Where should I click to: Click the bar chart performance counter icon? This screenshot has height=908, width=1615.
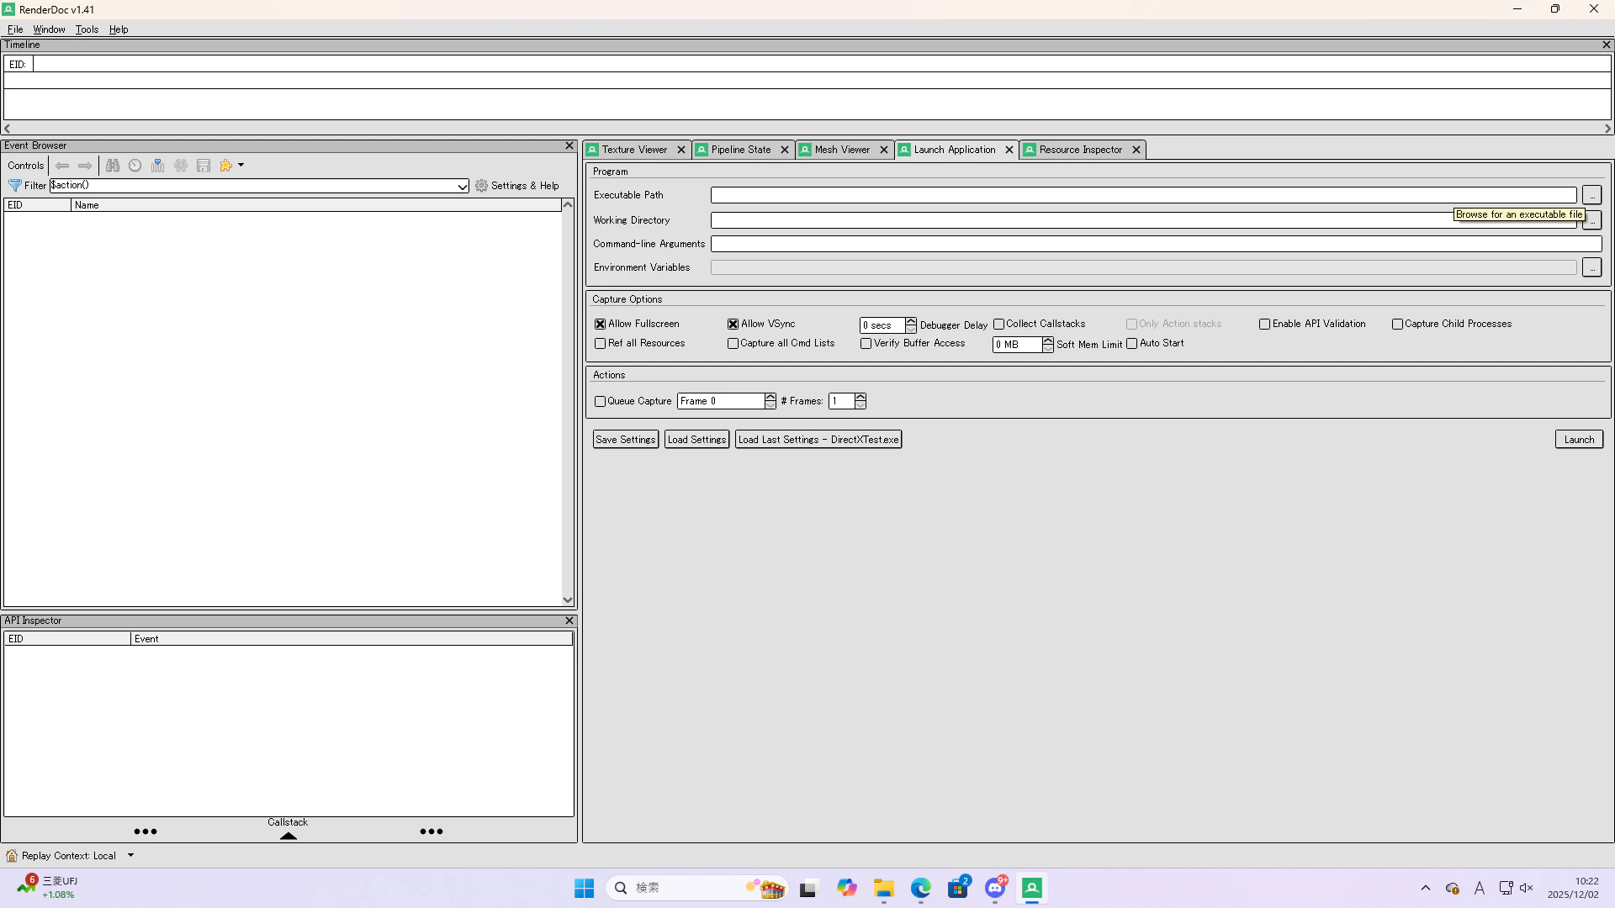click(x=157, y=166)
